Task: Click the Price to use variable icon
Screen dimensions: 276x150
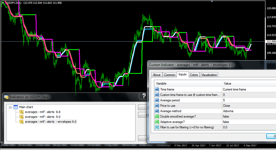Action: (x=157, y=106)
